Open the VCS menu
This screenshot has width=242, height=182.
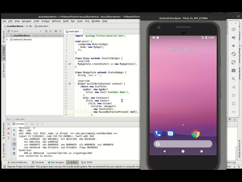pos(87,21)
